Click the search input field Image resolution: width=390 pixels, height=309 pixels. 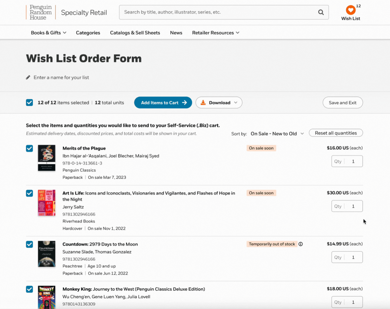click(x=224, y=12)
